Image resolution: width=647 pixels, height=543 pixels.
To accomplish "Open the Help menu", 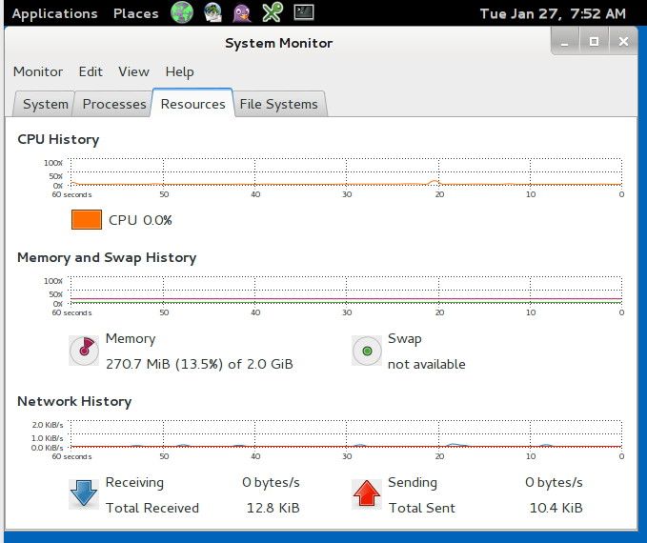I will (179, 71).
